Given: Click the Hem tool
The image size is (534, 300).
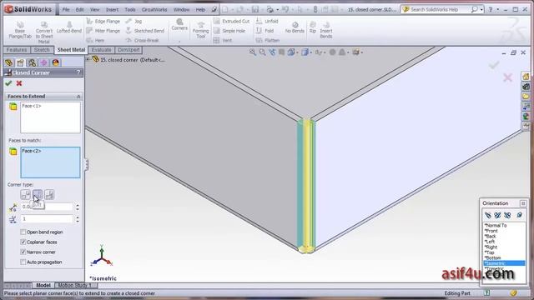Looking at the screenshot, I should click(x=95, y=40).
